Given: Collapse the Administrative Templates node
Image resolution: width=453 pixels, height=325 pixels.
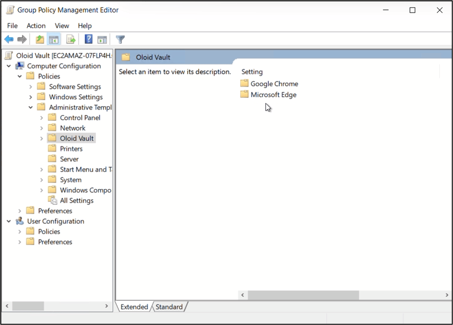Looking at the screenshot, I should (x=31, y=107).
